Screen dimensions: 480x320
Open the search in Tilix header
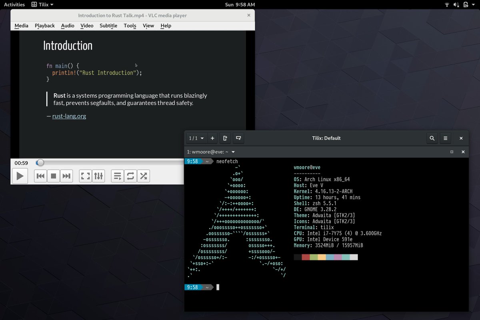coord(432,138)
